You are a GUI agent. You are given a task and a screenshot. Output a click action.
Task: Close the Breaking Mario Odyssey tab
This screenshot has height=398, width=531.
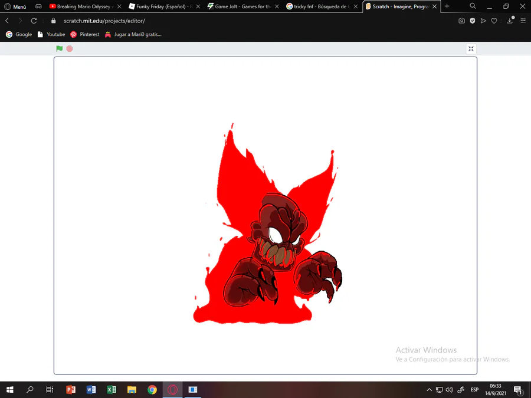119,6
